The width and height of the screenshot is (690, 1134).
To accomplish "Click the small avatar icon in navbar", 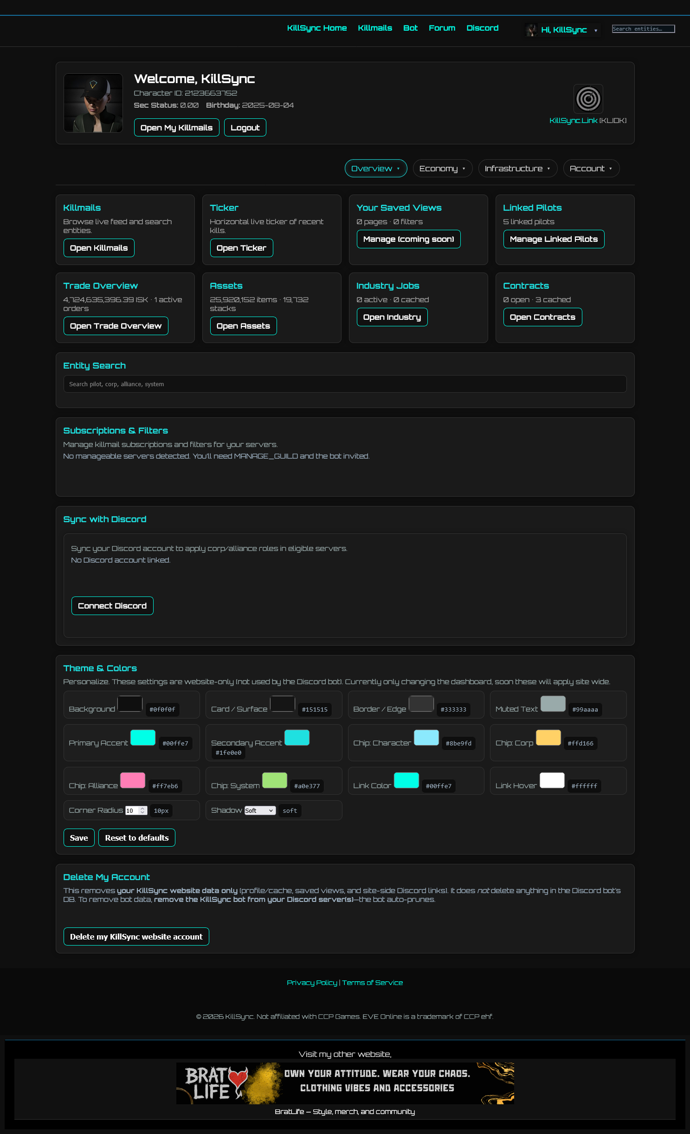I will pos(531,30).
